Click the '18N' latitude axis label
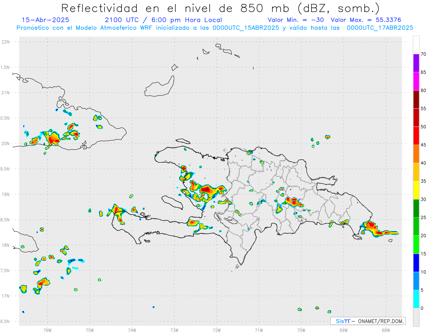This screenshot has width=433, height=335. pyautogui.click(x=6, y=245)
